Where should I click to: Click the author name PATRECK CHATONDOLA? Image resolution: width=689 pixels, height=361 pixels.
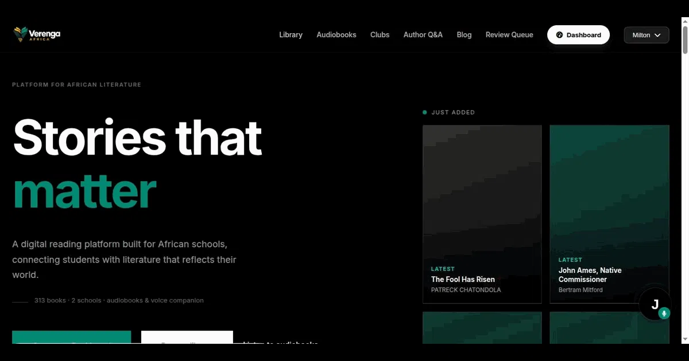[466, 290]
